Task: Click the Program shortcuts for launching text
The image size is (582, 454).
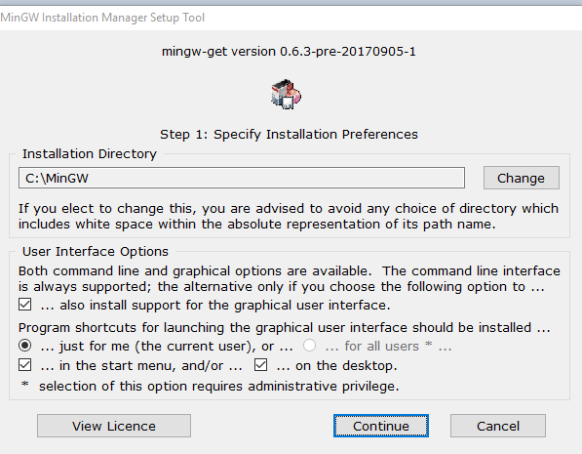Action: (285, 328)
